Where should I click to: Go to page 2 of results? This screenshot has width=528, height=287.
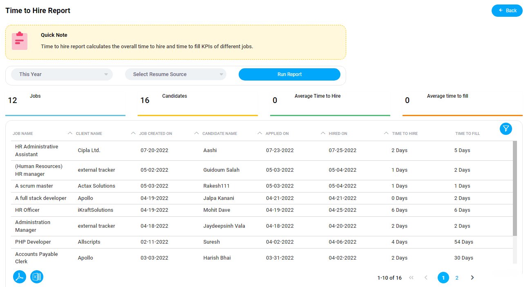457,278
